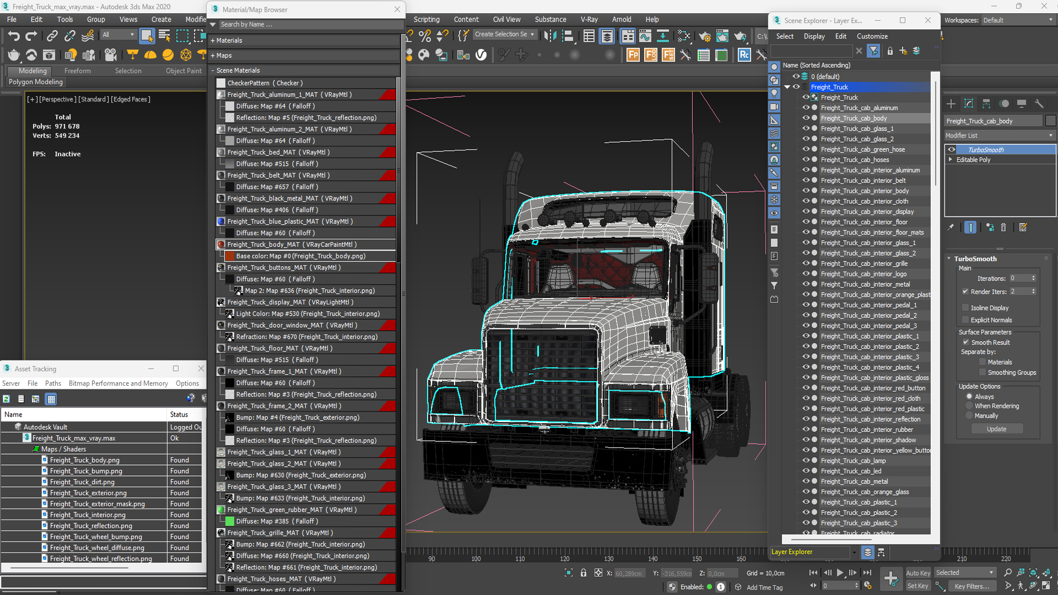Activate the Unlink Selection tool
The image size is (1058, 595).
(x=69, y=36)
